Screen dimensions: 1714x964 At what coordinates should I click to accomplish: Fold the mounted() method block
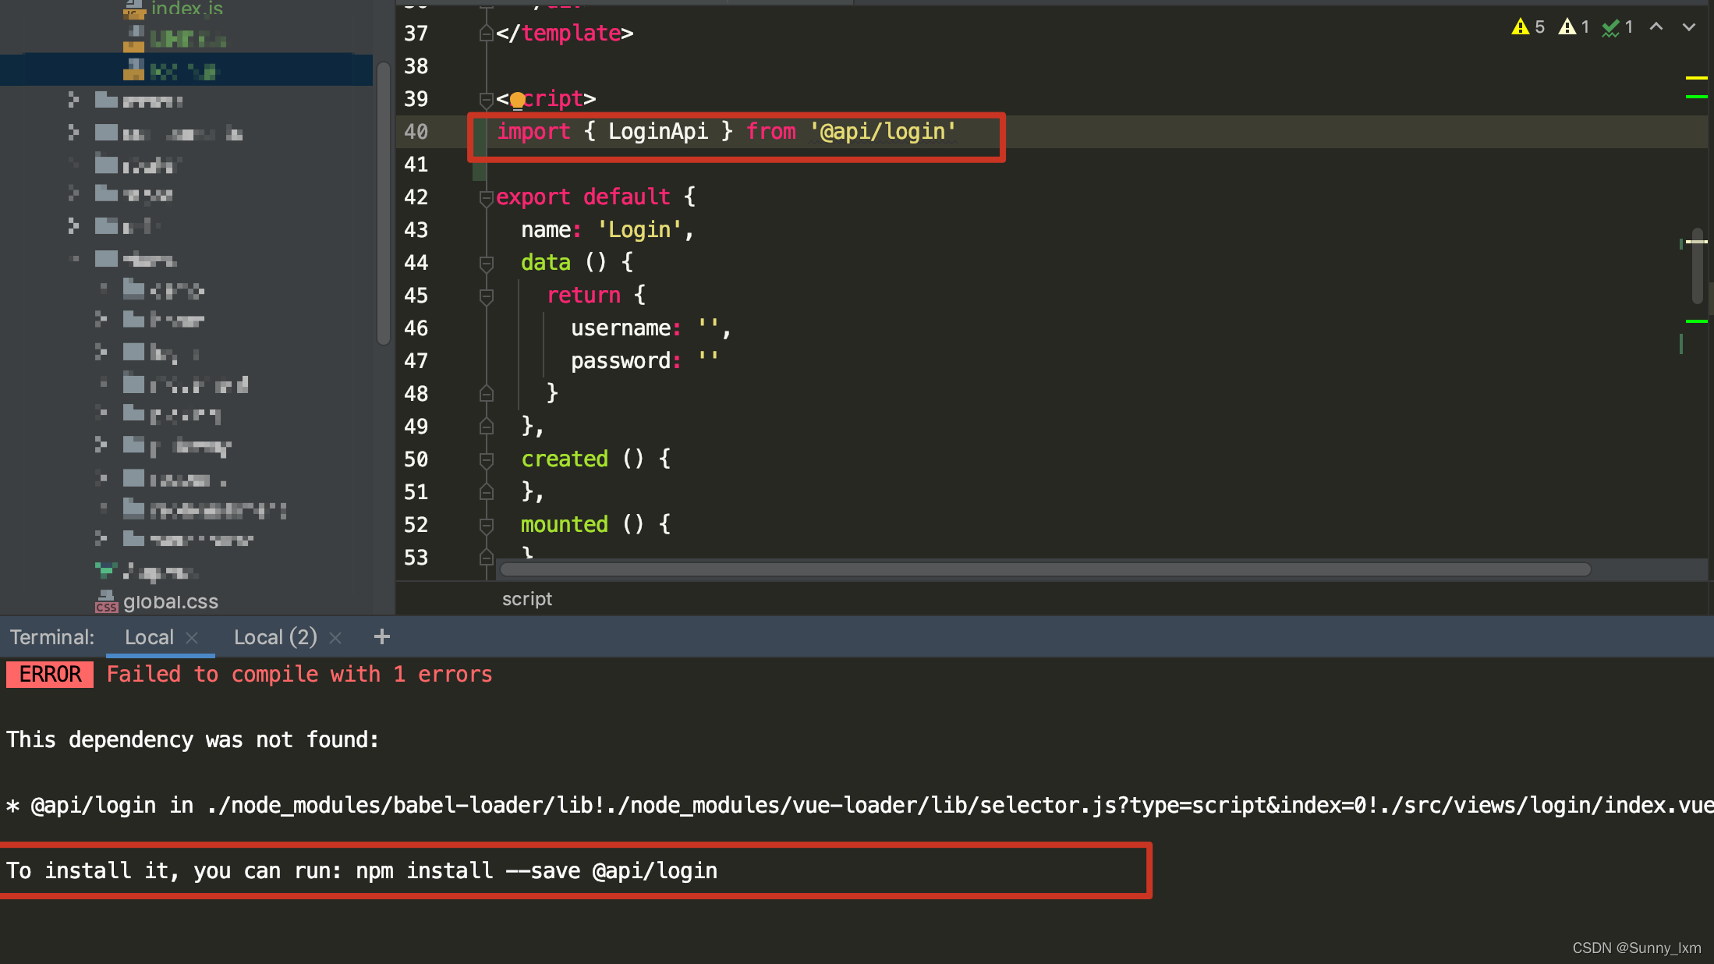pos(486,525)
